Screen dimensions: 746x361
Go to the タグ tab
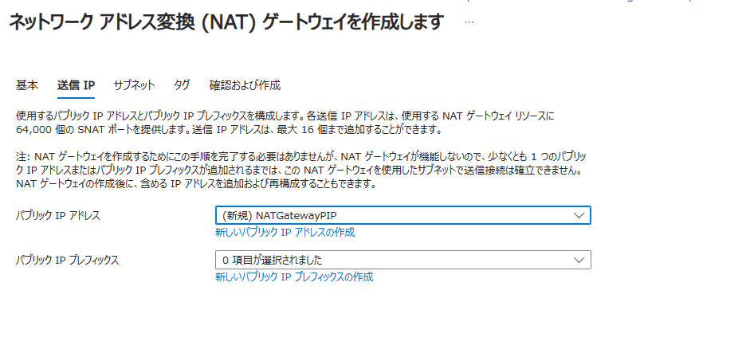tap(182, 85)
